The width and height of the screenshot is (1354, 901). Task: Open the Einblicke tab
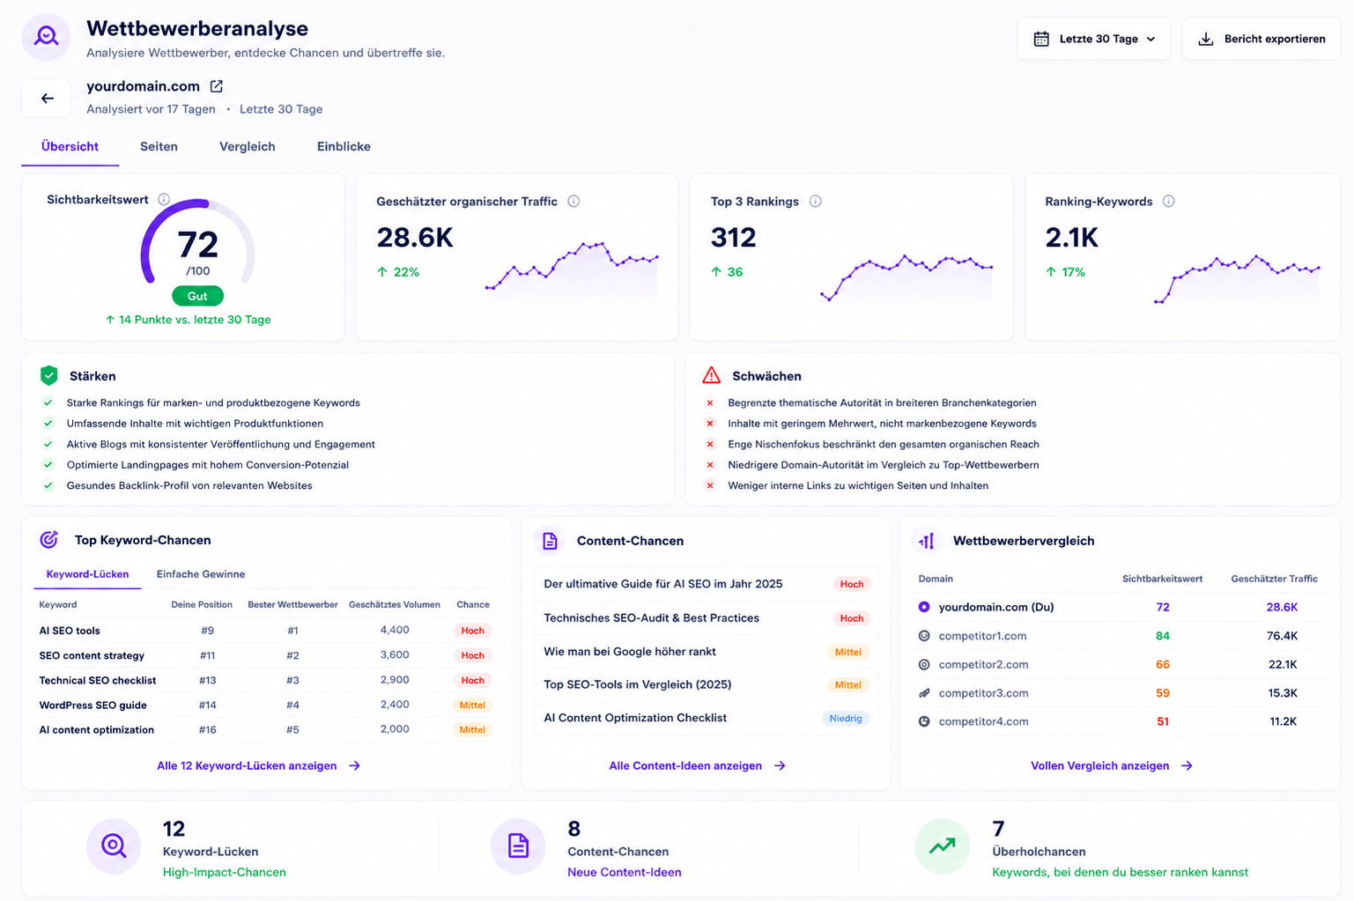(344, 147)
